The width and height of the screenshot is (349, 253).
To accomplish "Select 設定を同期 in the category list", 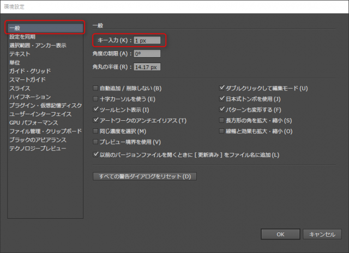I will pos(22,36).
